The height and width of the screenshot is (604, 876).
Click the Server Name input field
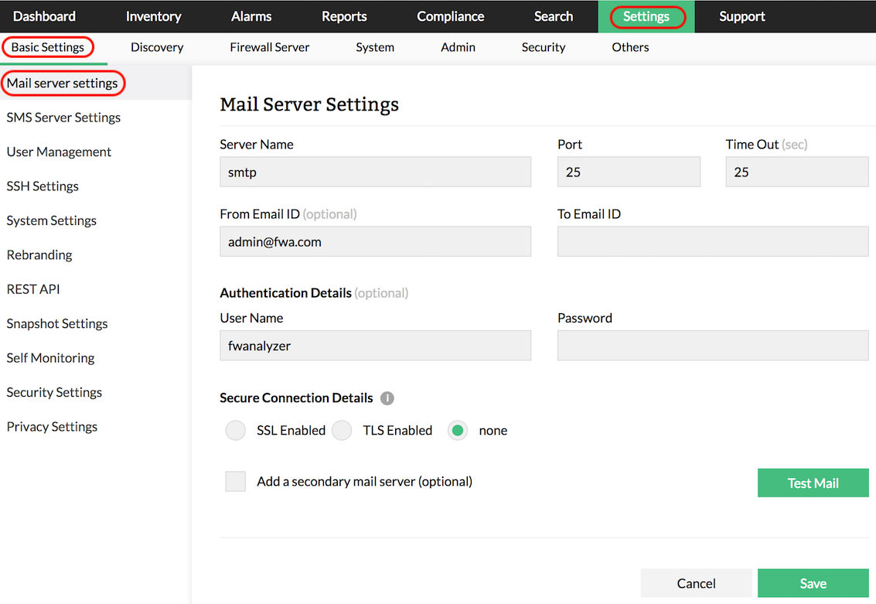[375, 172]
